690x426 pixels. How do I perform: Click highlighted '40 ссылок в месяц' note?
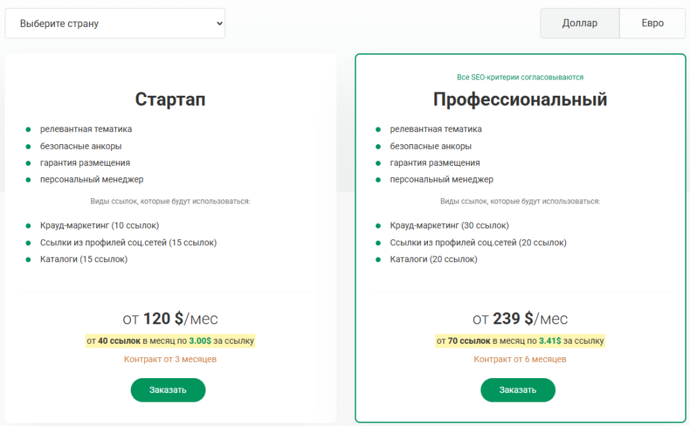pyautogui.click(x=170, y=341)
